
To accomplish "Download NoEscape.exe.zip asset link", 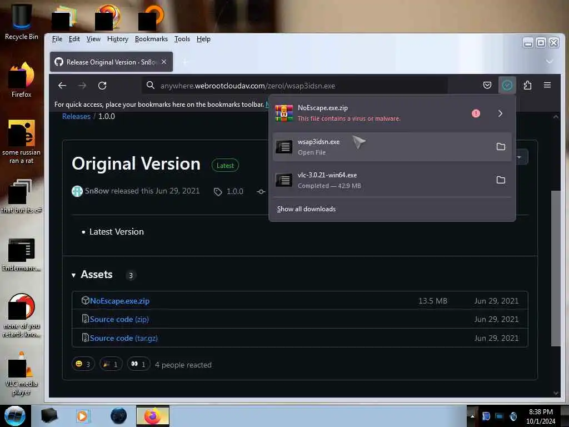I will (x=120, y=301).
